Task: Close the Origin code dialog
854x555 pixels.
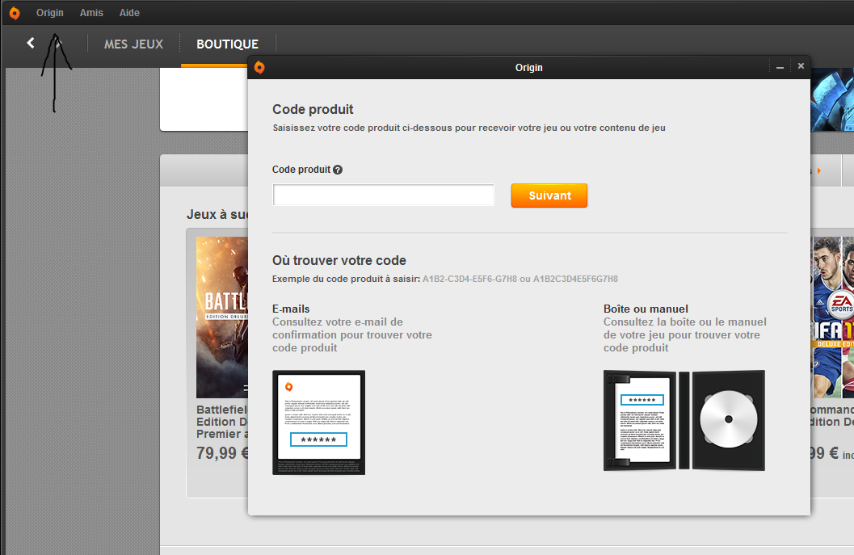Action: 801,66
